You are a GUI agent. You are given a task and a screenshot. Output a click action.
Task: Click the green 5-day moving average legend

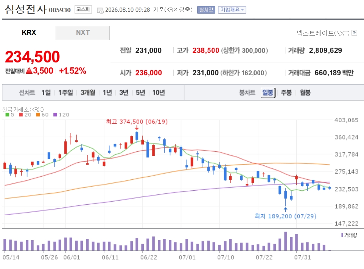click(10, 115)
